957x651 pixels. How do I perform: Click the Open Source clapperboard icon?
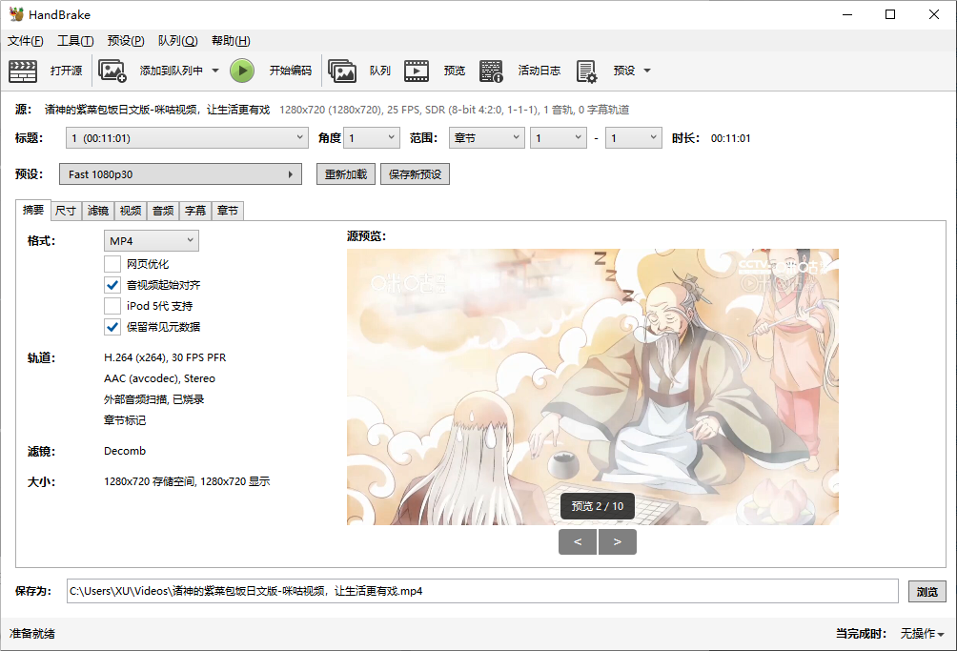[x=23, y=71]
